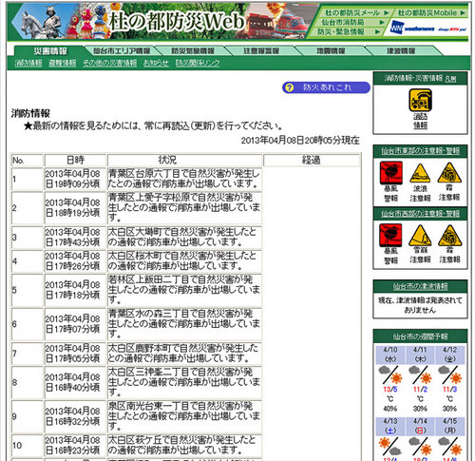Open the 防災気象情報 tab
The image size is (475, 461).
click(193, 50)
